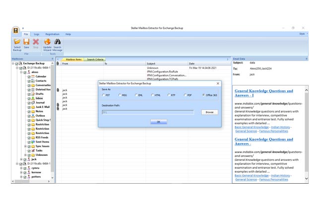Click the red Stop icon
Screen dimensions: 320x209
36,42
